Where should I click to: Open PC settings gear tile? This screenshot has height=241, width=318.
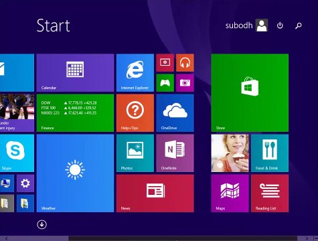pos(25,183)
